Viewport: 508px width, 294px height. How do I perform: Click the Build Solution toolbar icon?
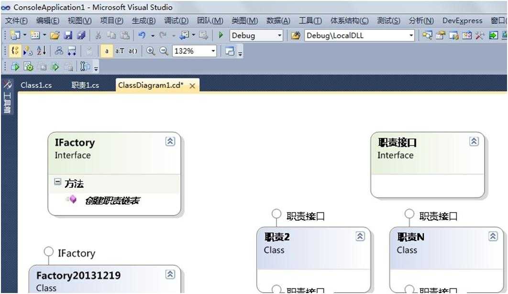coord(15,67)
